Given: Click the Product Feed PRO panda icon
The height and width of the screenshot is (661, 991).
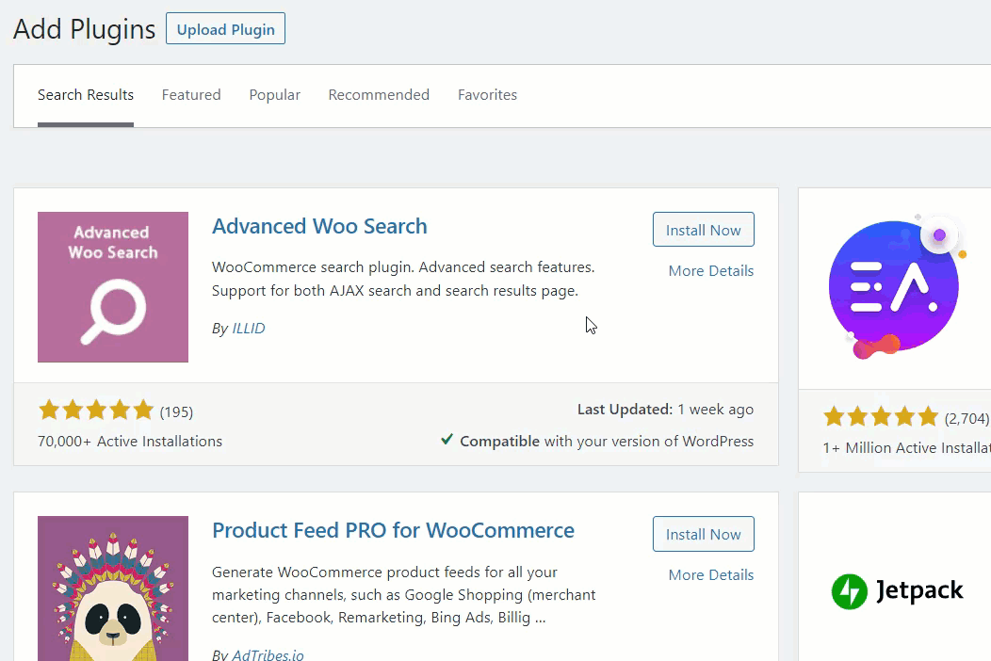Looking at the screenshot, I should (x=113, y=588).
